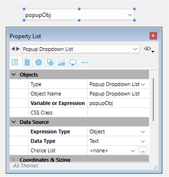
Task: Click the three-dots more tab icon
Action: (x=84, y=62)
